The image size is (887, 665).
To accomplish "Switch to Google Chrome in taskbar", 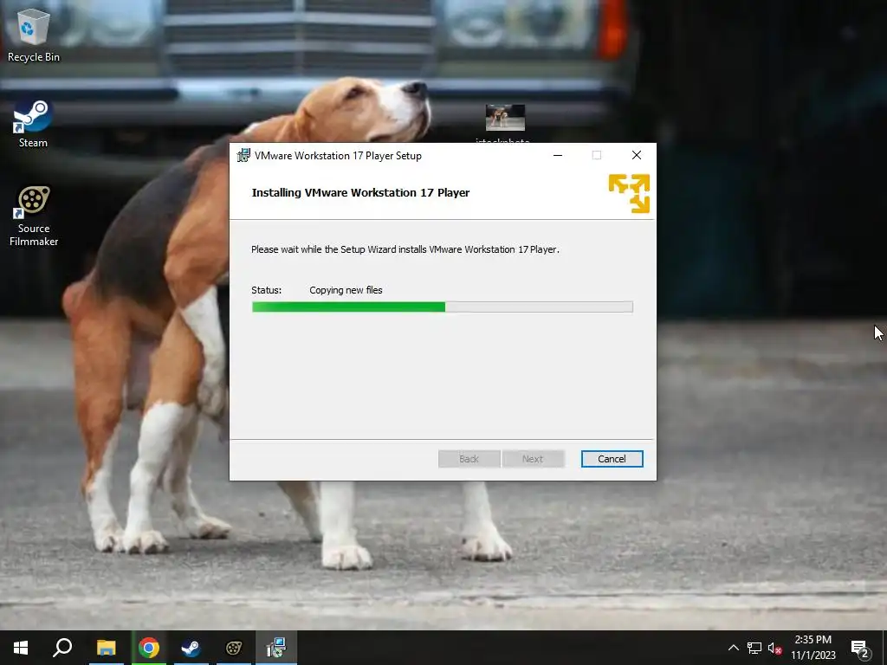I will (x=149, y=648).
